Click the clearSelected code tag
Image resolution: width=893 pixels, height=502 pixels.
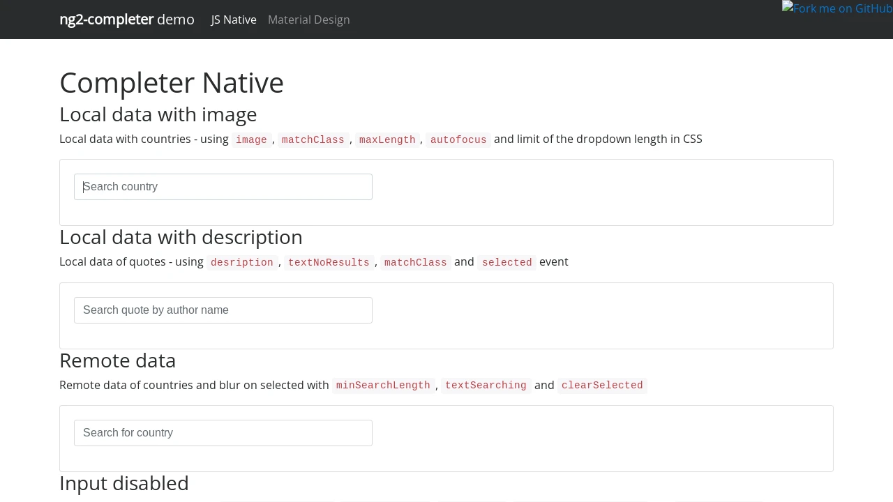602,386
